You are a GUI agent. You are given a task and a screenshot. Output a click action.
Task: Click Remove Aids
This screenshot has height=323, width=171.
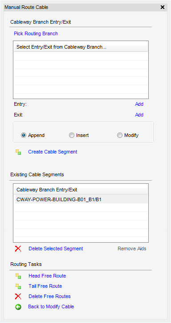[x=132, y=248]
